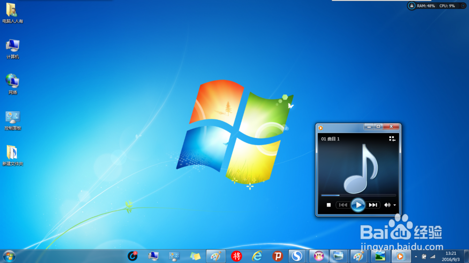The width and height of the screenshot is (469, 263).
Task: Switch to the Sogou S browser window
Action: point(297,256)
